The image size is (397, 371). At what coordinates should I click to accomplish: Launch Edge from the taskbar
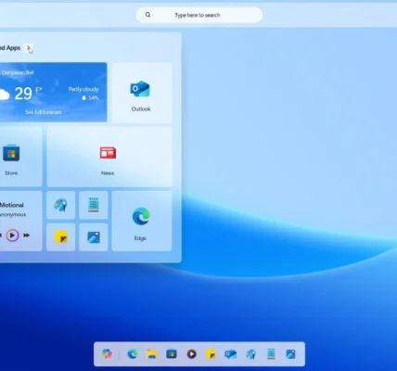coord(133,353)
